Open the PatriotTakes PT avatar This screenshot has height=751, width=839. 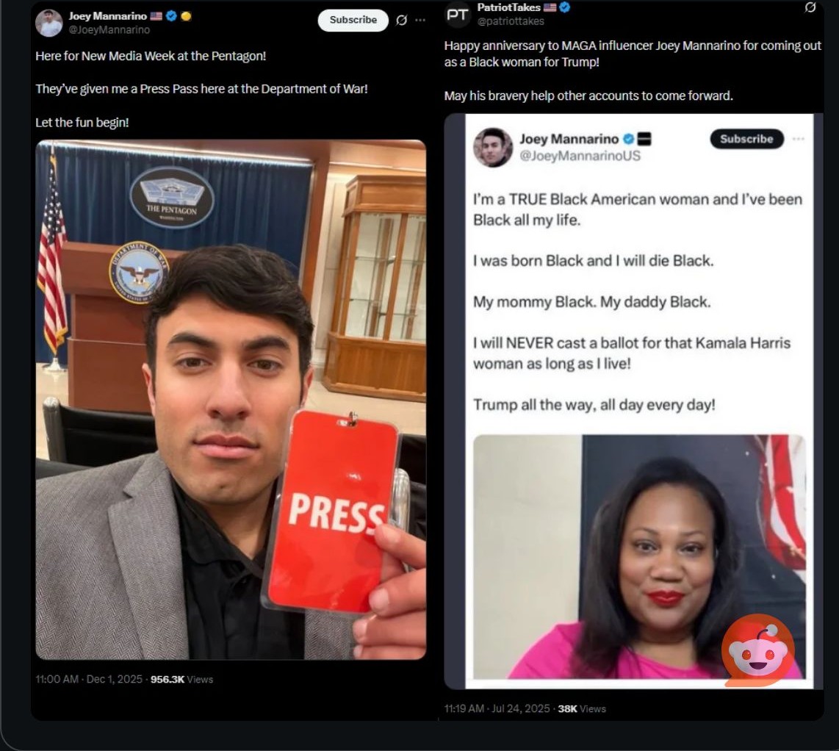pyautogui.click(x=458, y=15)
